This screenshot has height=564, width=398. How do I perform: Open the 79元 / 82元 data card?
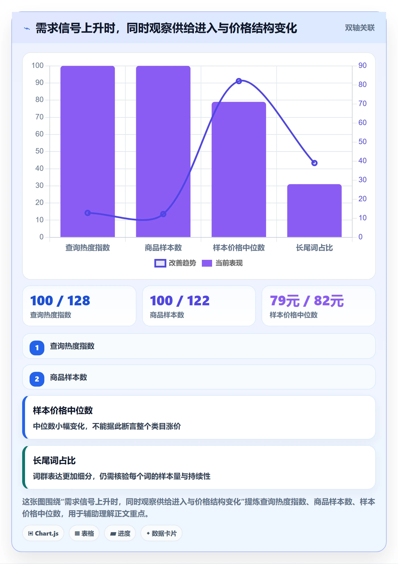319,306
